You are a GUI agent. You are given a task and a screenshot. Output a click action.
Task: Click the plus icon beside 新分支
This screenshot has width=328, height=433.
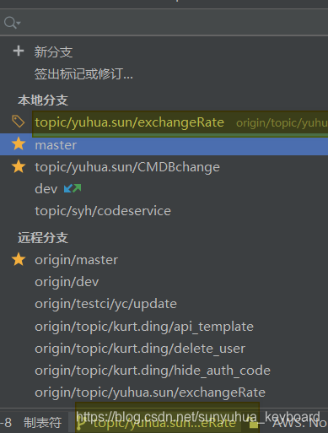coord(19,51)
